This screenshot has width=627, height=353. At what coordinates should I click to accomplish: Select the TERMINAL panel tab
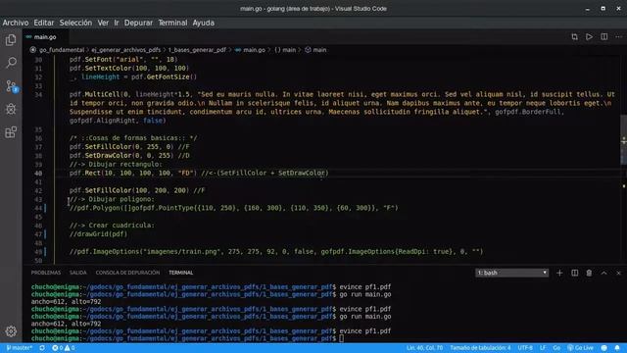click(x=180, y=273)
